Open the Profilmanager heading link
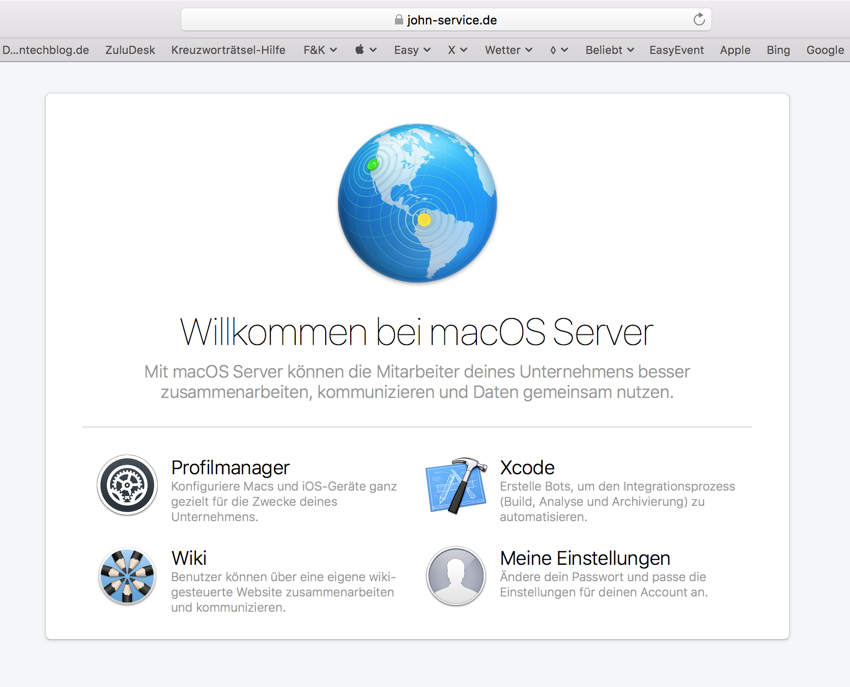 pos(230,468)
